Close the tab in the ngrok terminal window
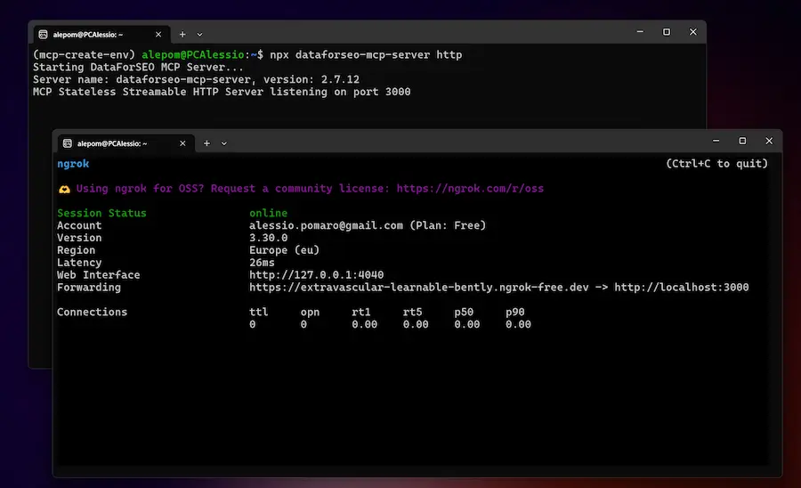This screenshot has height=488, width=801. click(182, 142)
